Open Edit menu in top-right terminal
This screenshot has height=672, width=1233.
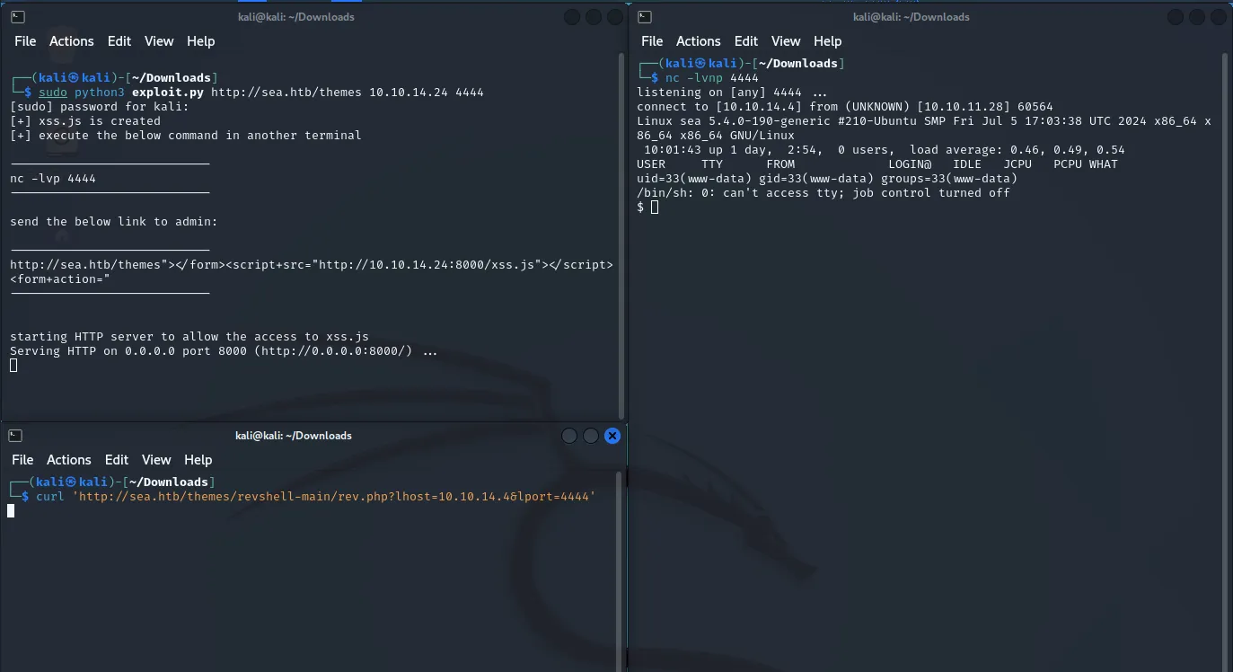click(x=745, y=41)
